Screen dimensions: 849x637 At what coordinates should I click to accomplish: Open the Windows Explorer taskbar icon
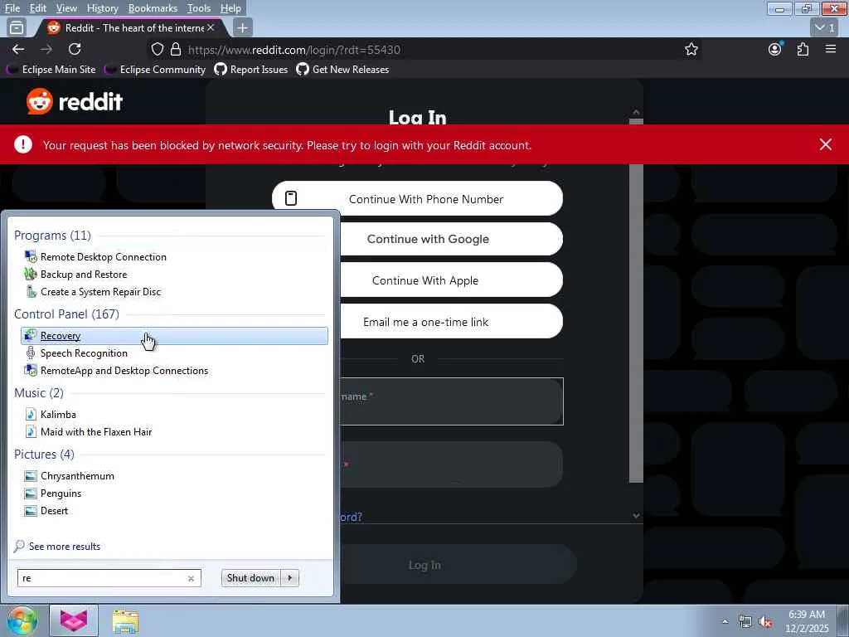(125, 621)
